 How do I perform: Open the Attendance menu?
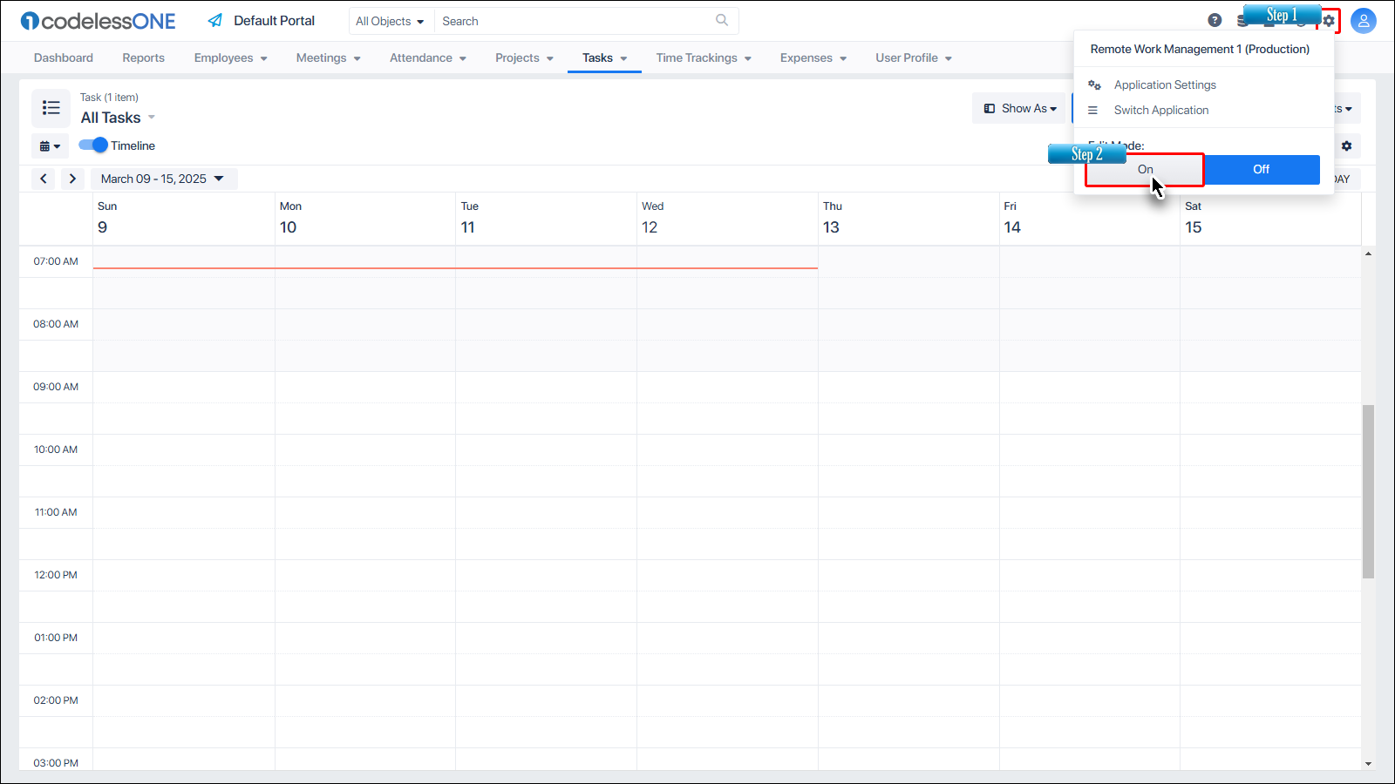(x=428, y=58)
